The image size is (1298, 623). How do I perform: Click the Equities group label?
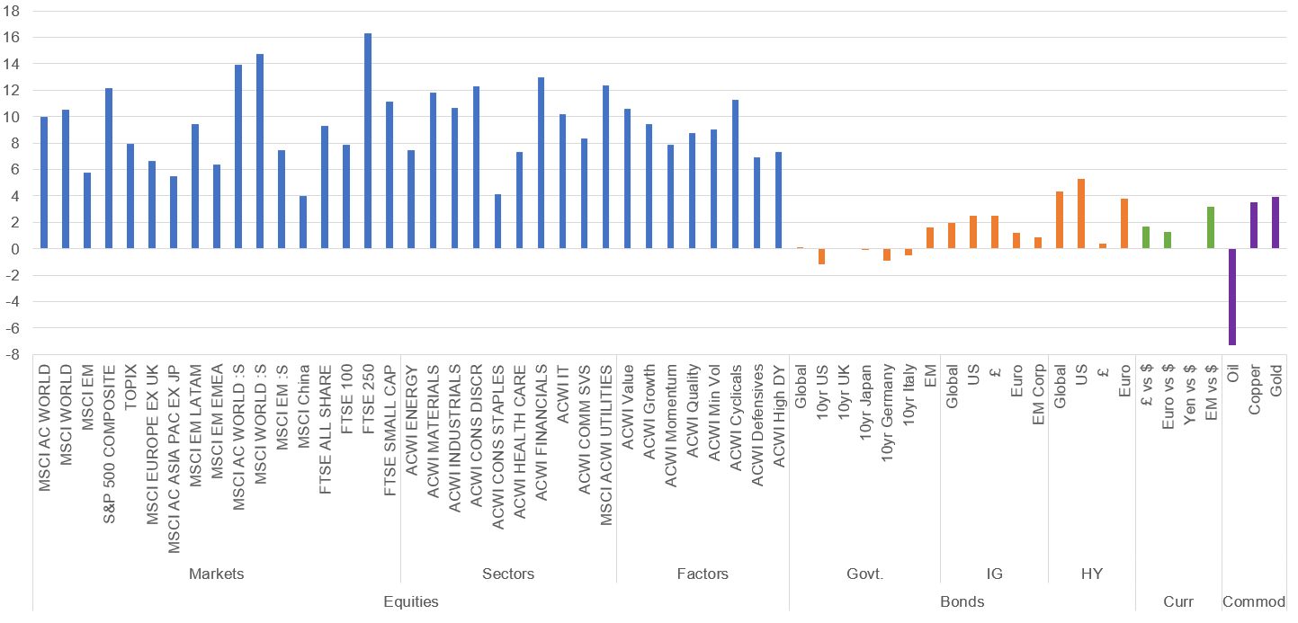410,602
